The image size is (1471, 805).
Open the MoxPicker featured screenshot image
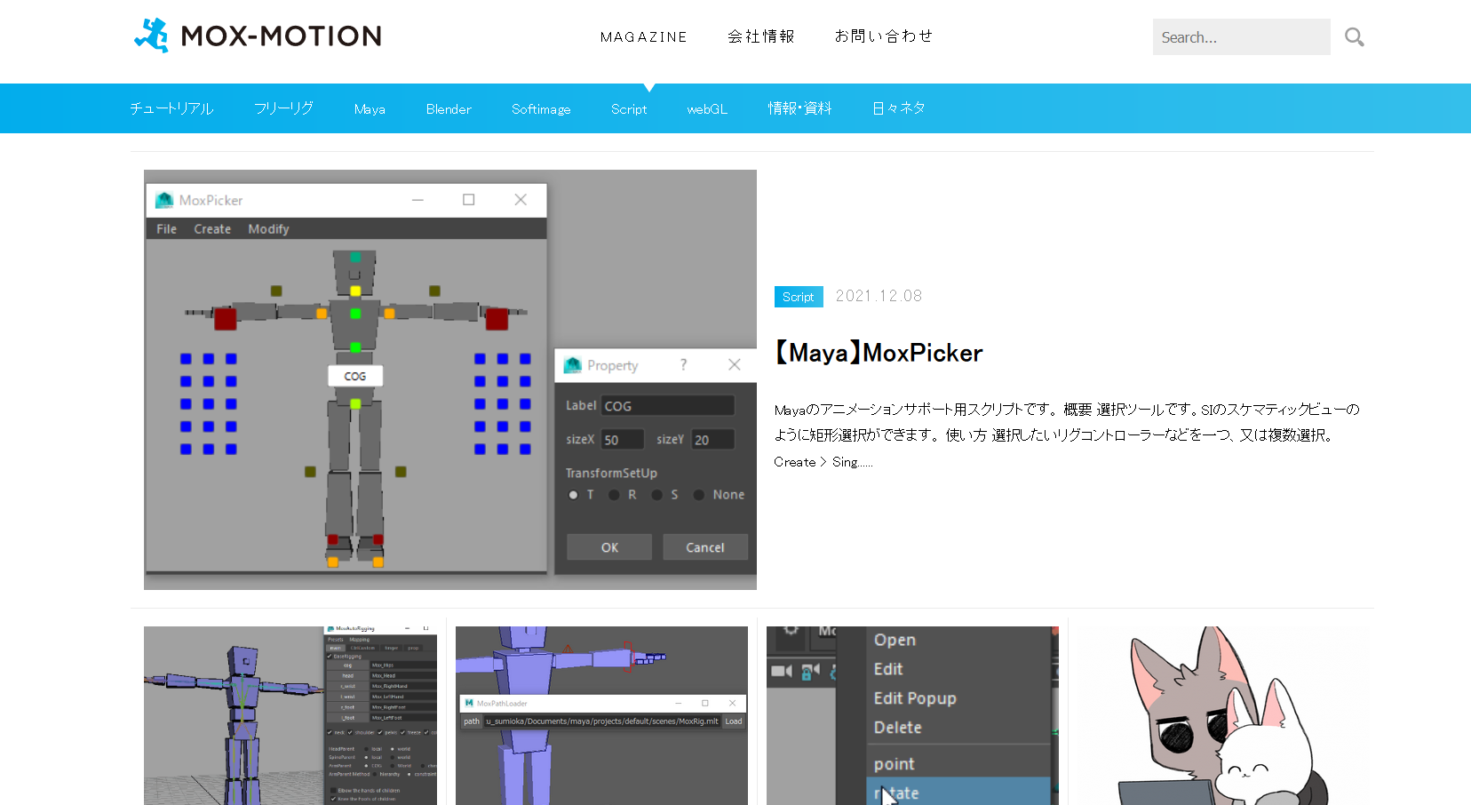(450, 379)
